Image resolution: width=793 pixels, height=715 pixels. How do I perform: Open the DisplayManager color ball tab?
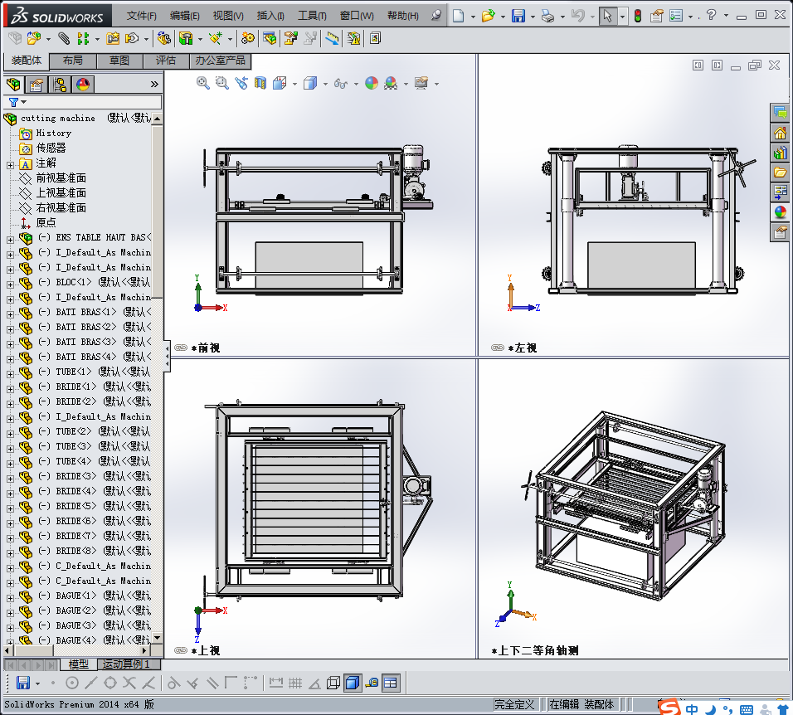point(83,85)
